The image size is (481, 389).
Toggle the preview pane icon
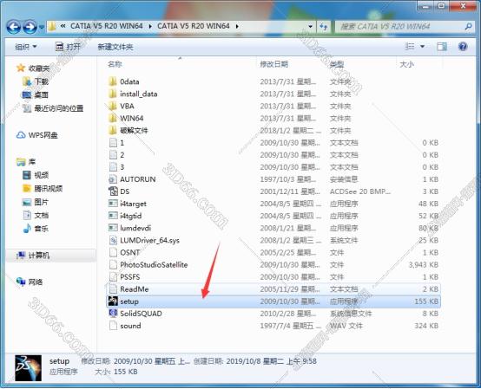pos(442,47)
